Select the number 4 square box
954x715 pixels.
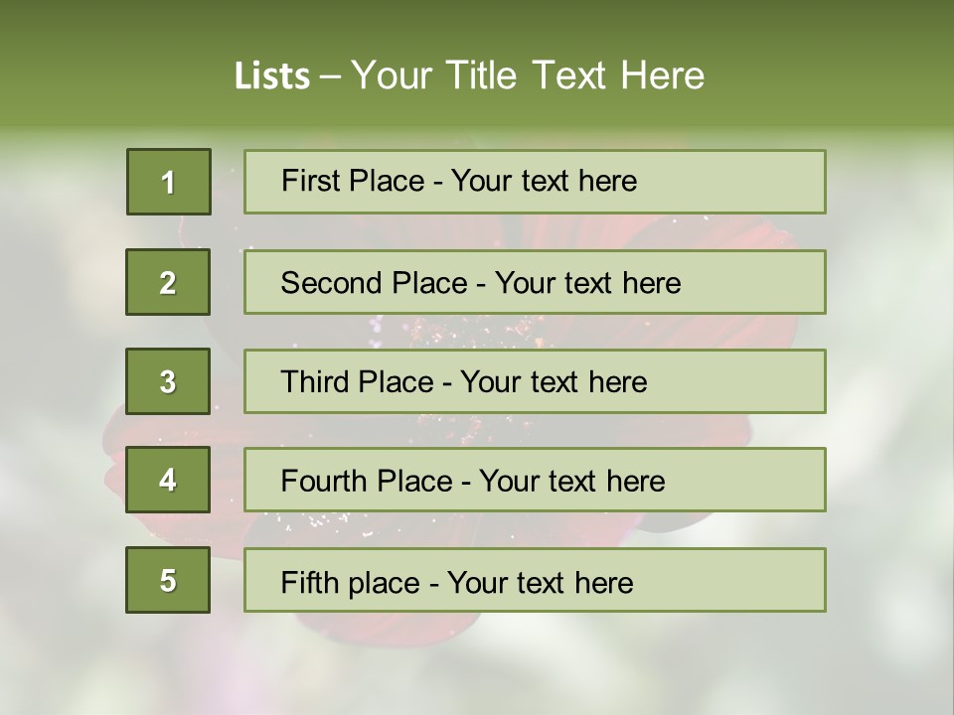tap(169, 480)
